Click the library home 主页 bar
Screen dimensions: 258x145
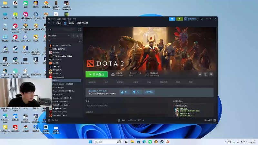62,29
